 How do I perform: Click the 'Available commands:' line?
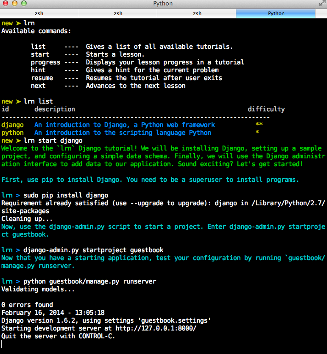coord(36,31)
